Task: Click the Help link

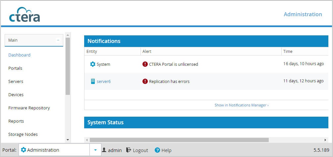Action: point(166,150)
